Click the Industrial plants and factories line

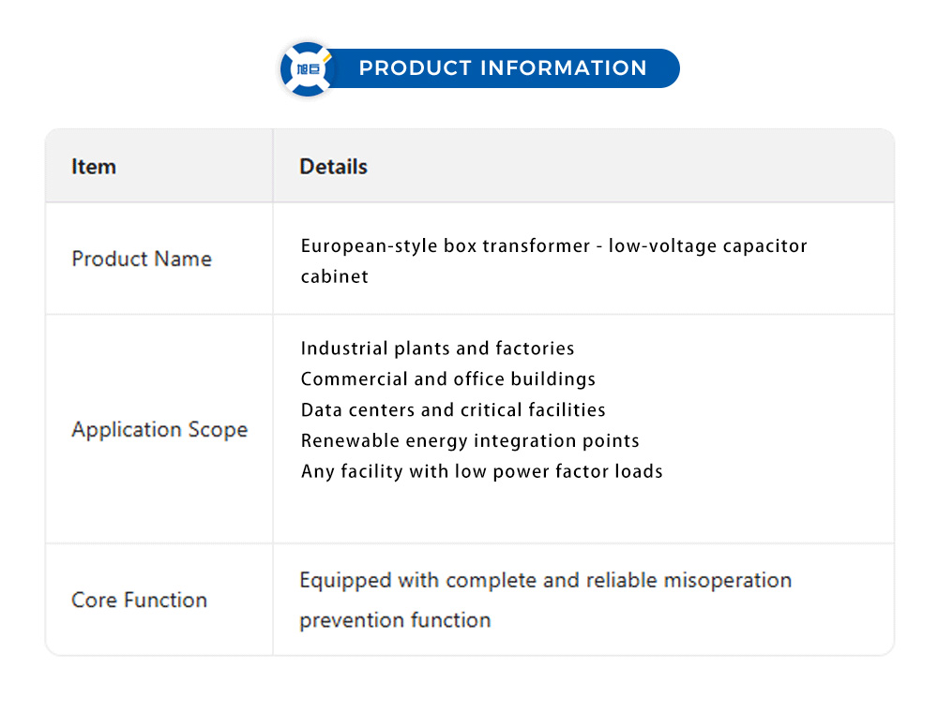tap(437, 349)
